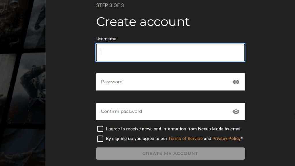This screenshot has height=166, width=295.
Task: Open the Privacy Policy link
Action: tap(226, 139)
